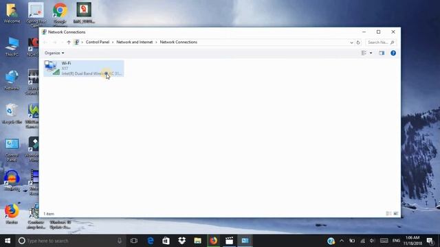Open Google Chrome desktop shortcut
440x247 pixels.
coord(60,13)
